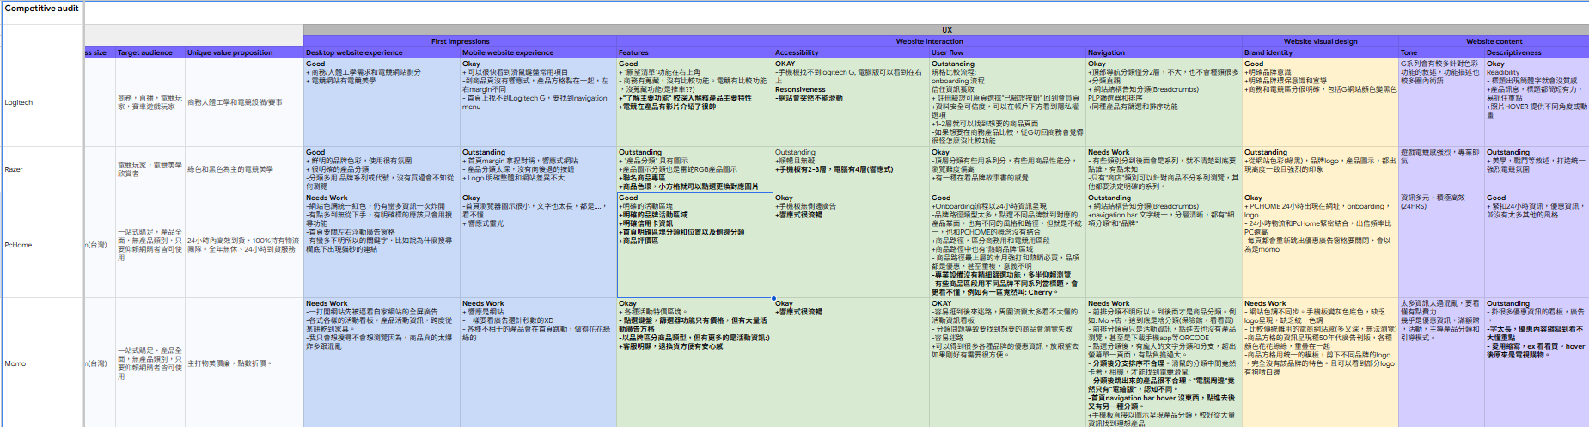Select the Competitive audit title cell

tap(41, 9)
